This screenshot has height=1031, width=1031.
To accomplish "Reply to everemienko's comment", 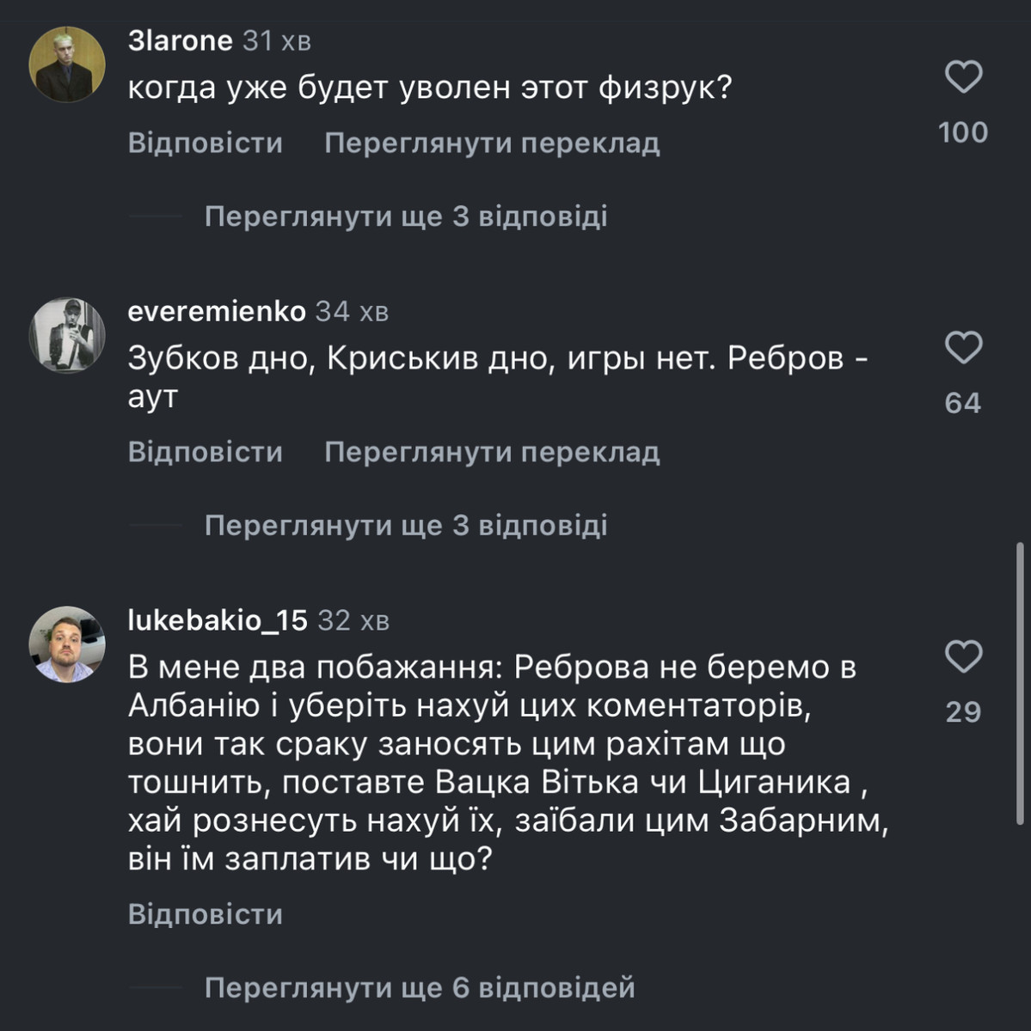I will click(205, 452).
